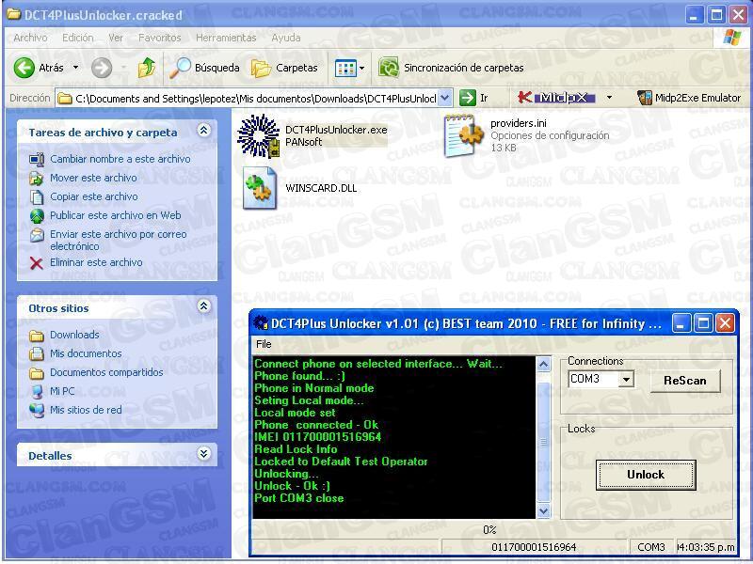Click the DCT4Plus Unlocker title bar icon
The width and height of the screenshot is (753, 564).
tap(261, 323)
